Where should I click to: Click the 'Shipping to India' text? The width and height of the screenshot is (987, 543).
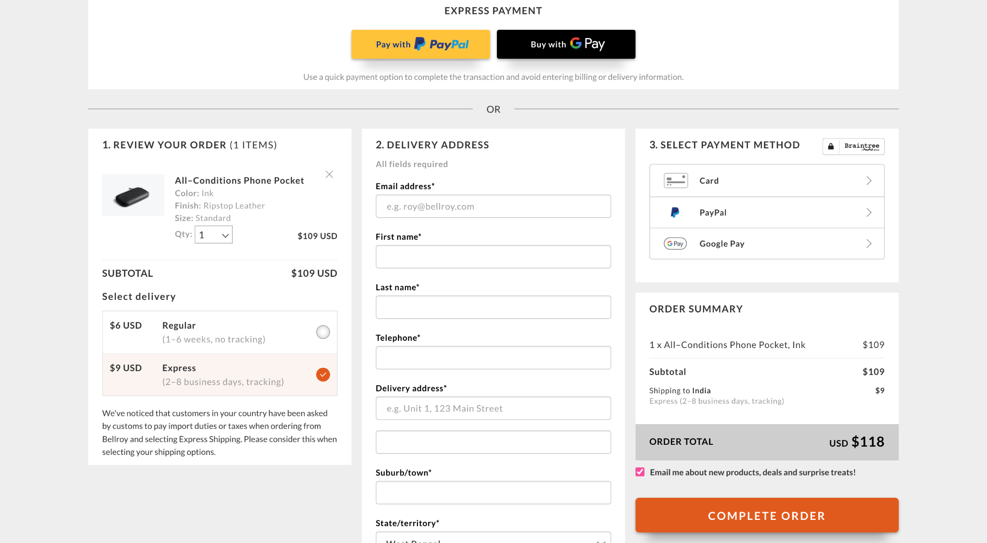680,390
